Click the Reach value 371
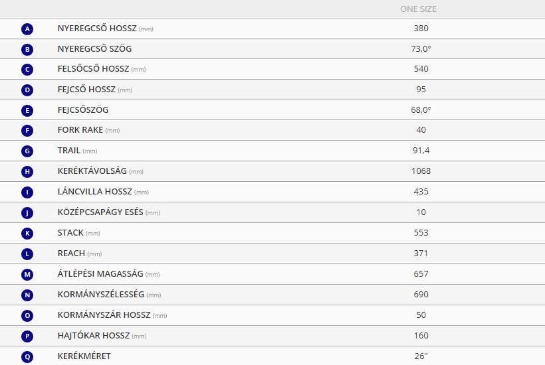 tap(421, 254)
